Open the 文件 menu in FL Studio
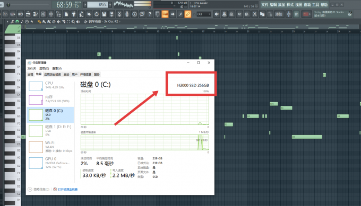 point(265,5)
